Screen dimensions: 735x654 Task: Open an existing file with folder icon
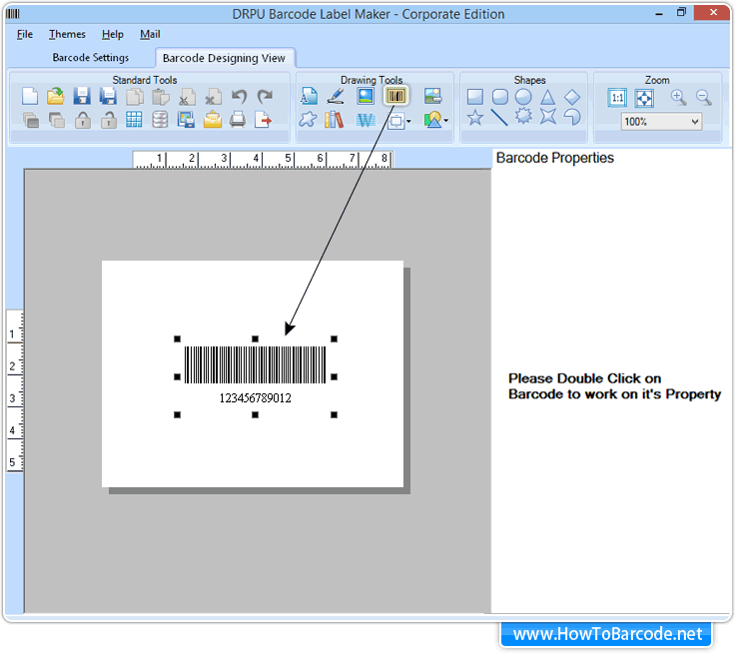pyautogui.click(x=56, y=97)
